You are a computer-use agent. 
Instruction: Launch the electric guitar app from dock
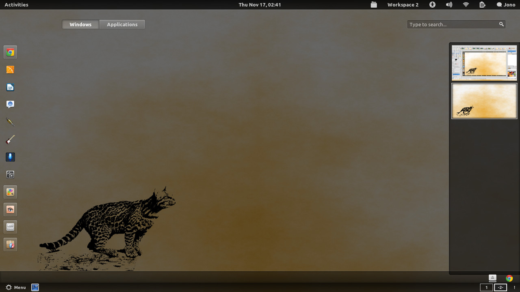pos(10,140)
